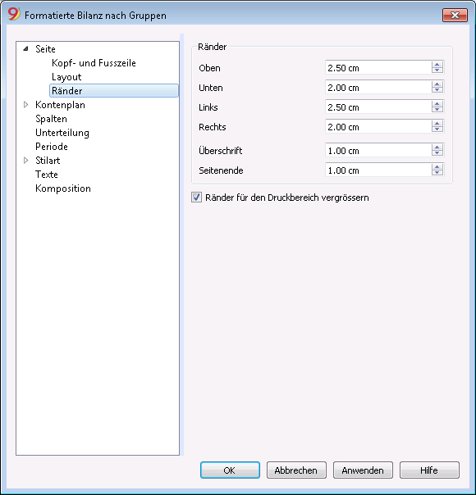The height and width of the screenshot is (495, 476).
Task: Decrease the Unten margin with down arrow
Action: (437, 90)
